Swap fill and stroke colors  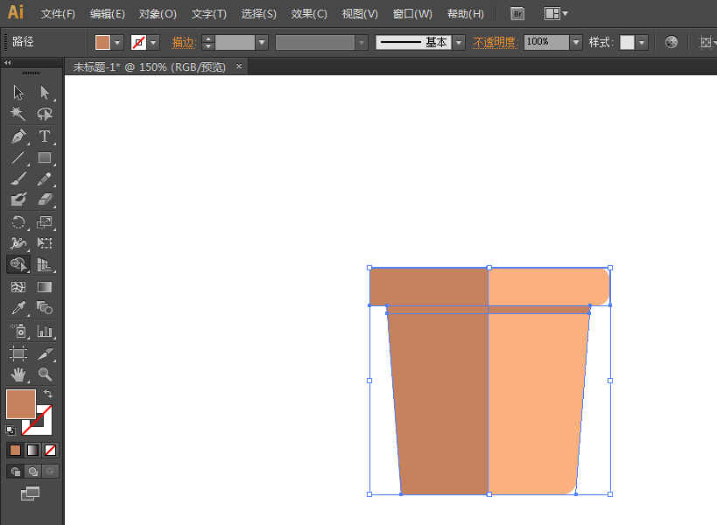pos(48,394)
